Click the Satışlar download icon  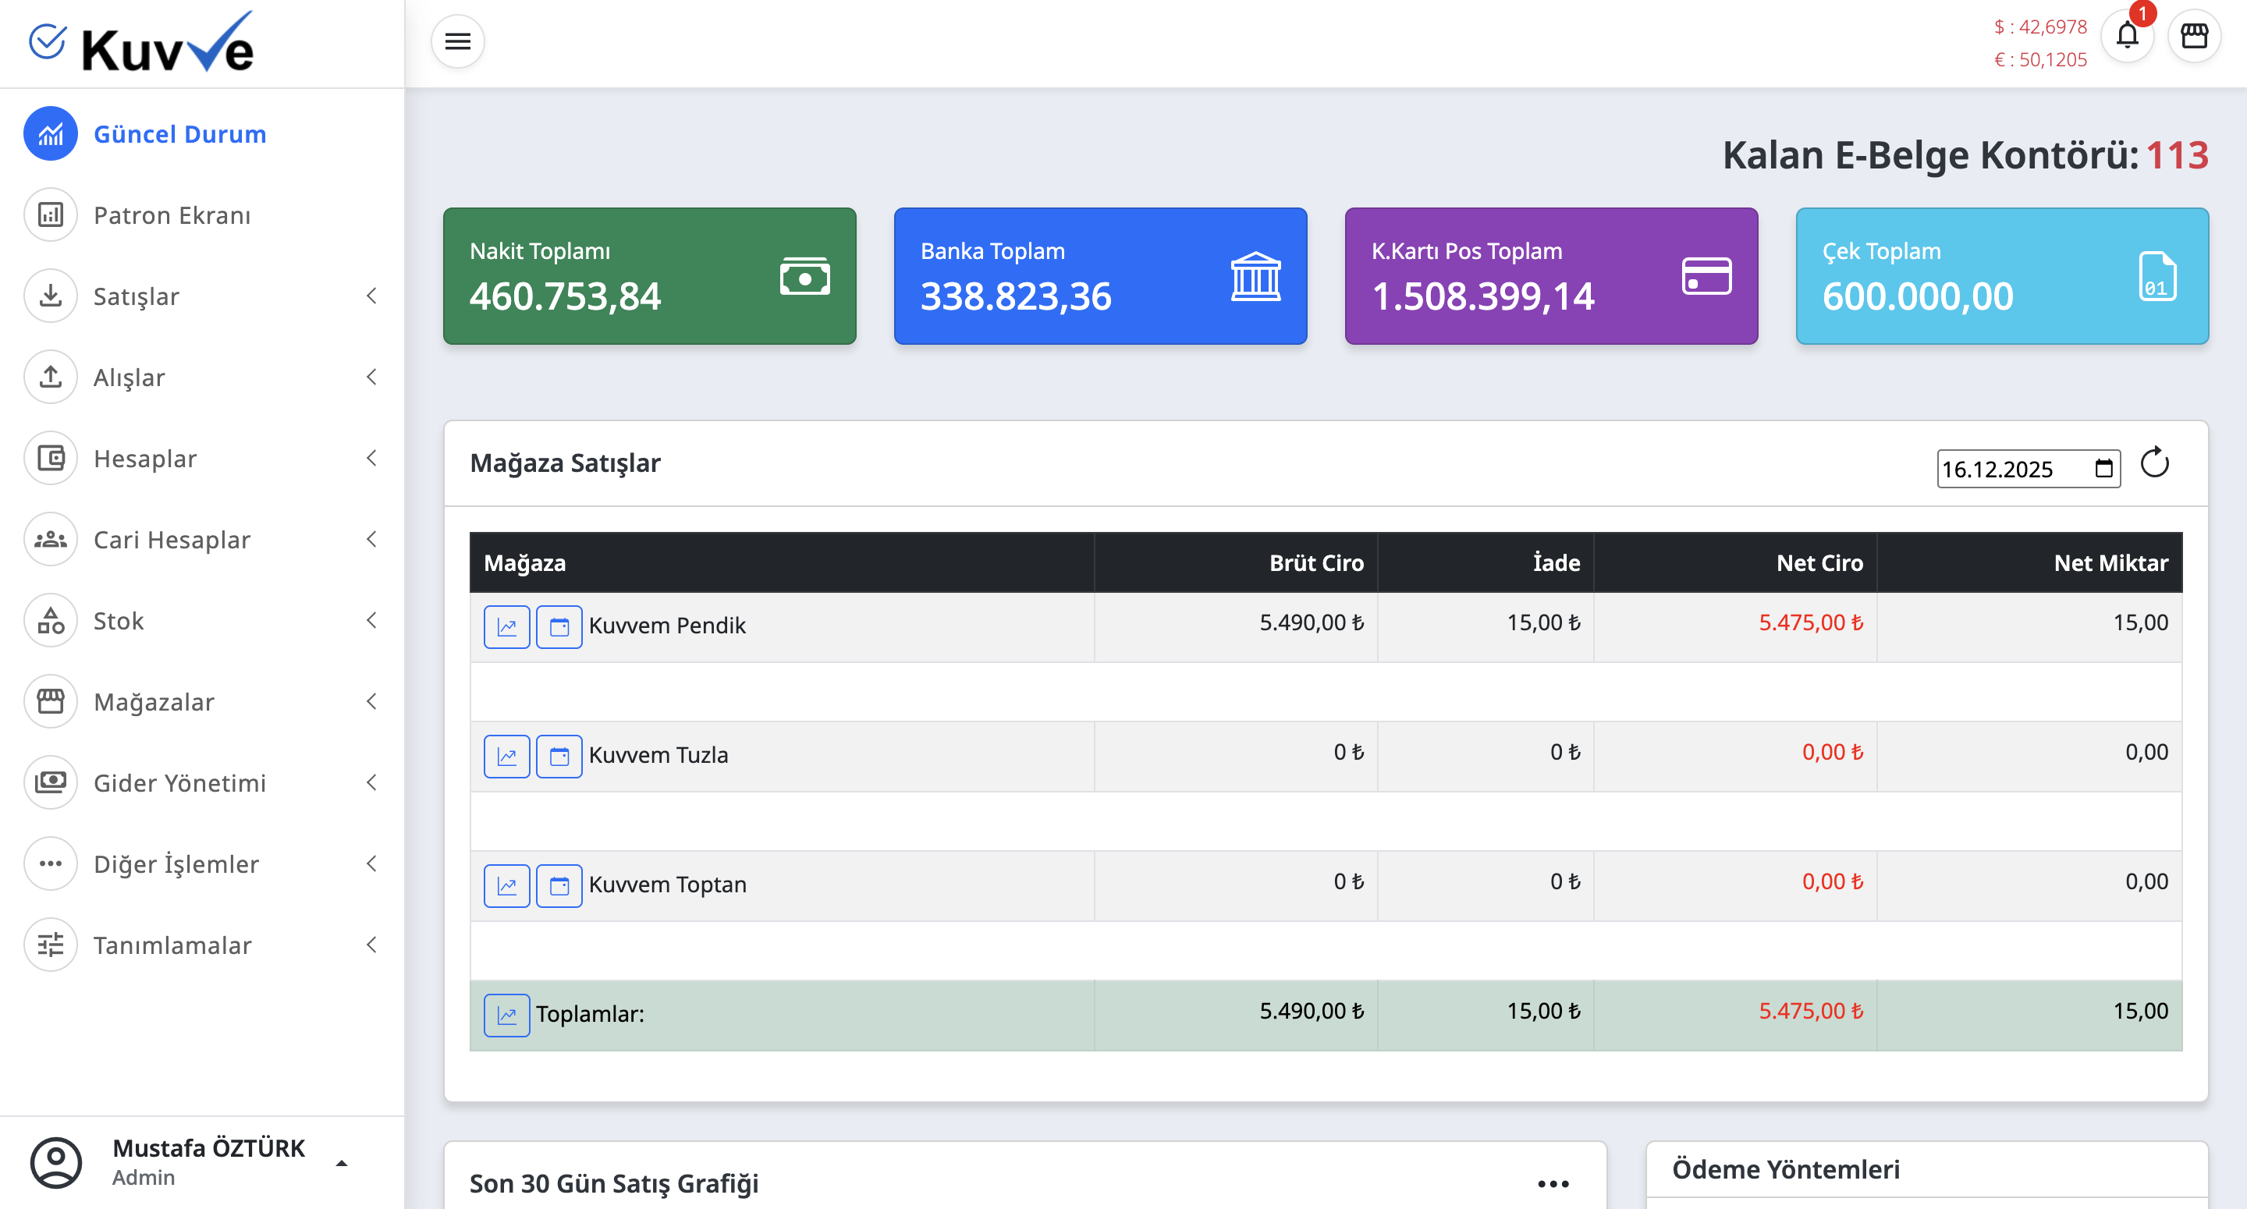pyautogui.click(x=50, y=296)
